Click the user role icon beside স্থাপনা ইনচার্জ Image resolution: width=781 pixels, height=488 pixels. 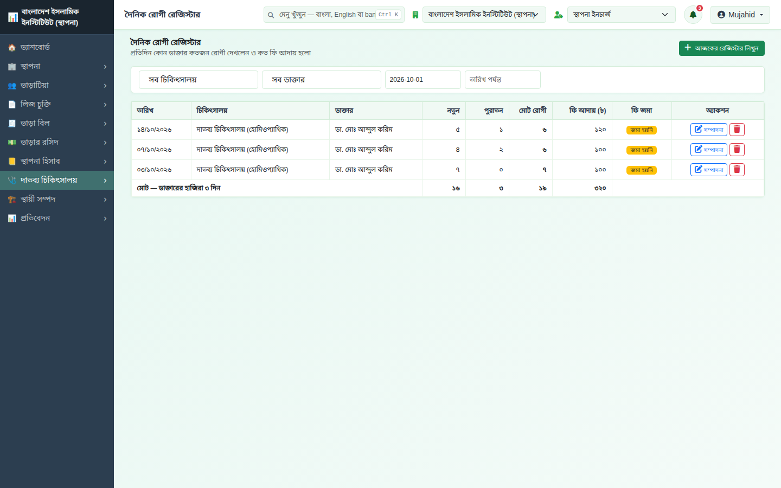point(558,15)
